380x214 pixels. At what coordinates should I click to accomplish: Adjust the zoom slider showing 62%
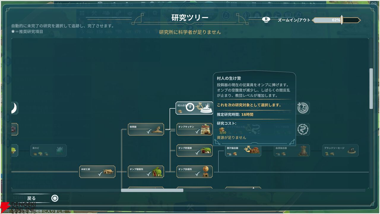[x=336, y=20]
